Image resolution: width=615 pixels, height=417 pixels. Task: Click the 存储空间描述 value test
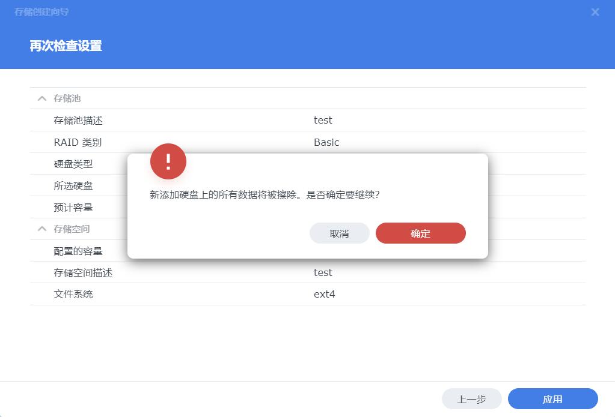click(322, 272)
